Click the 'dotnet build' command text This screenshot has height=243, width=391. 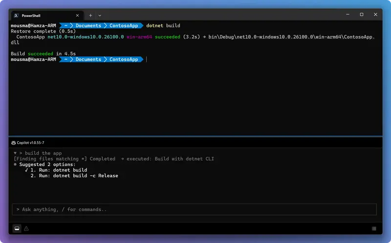point(163,26)
